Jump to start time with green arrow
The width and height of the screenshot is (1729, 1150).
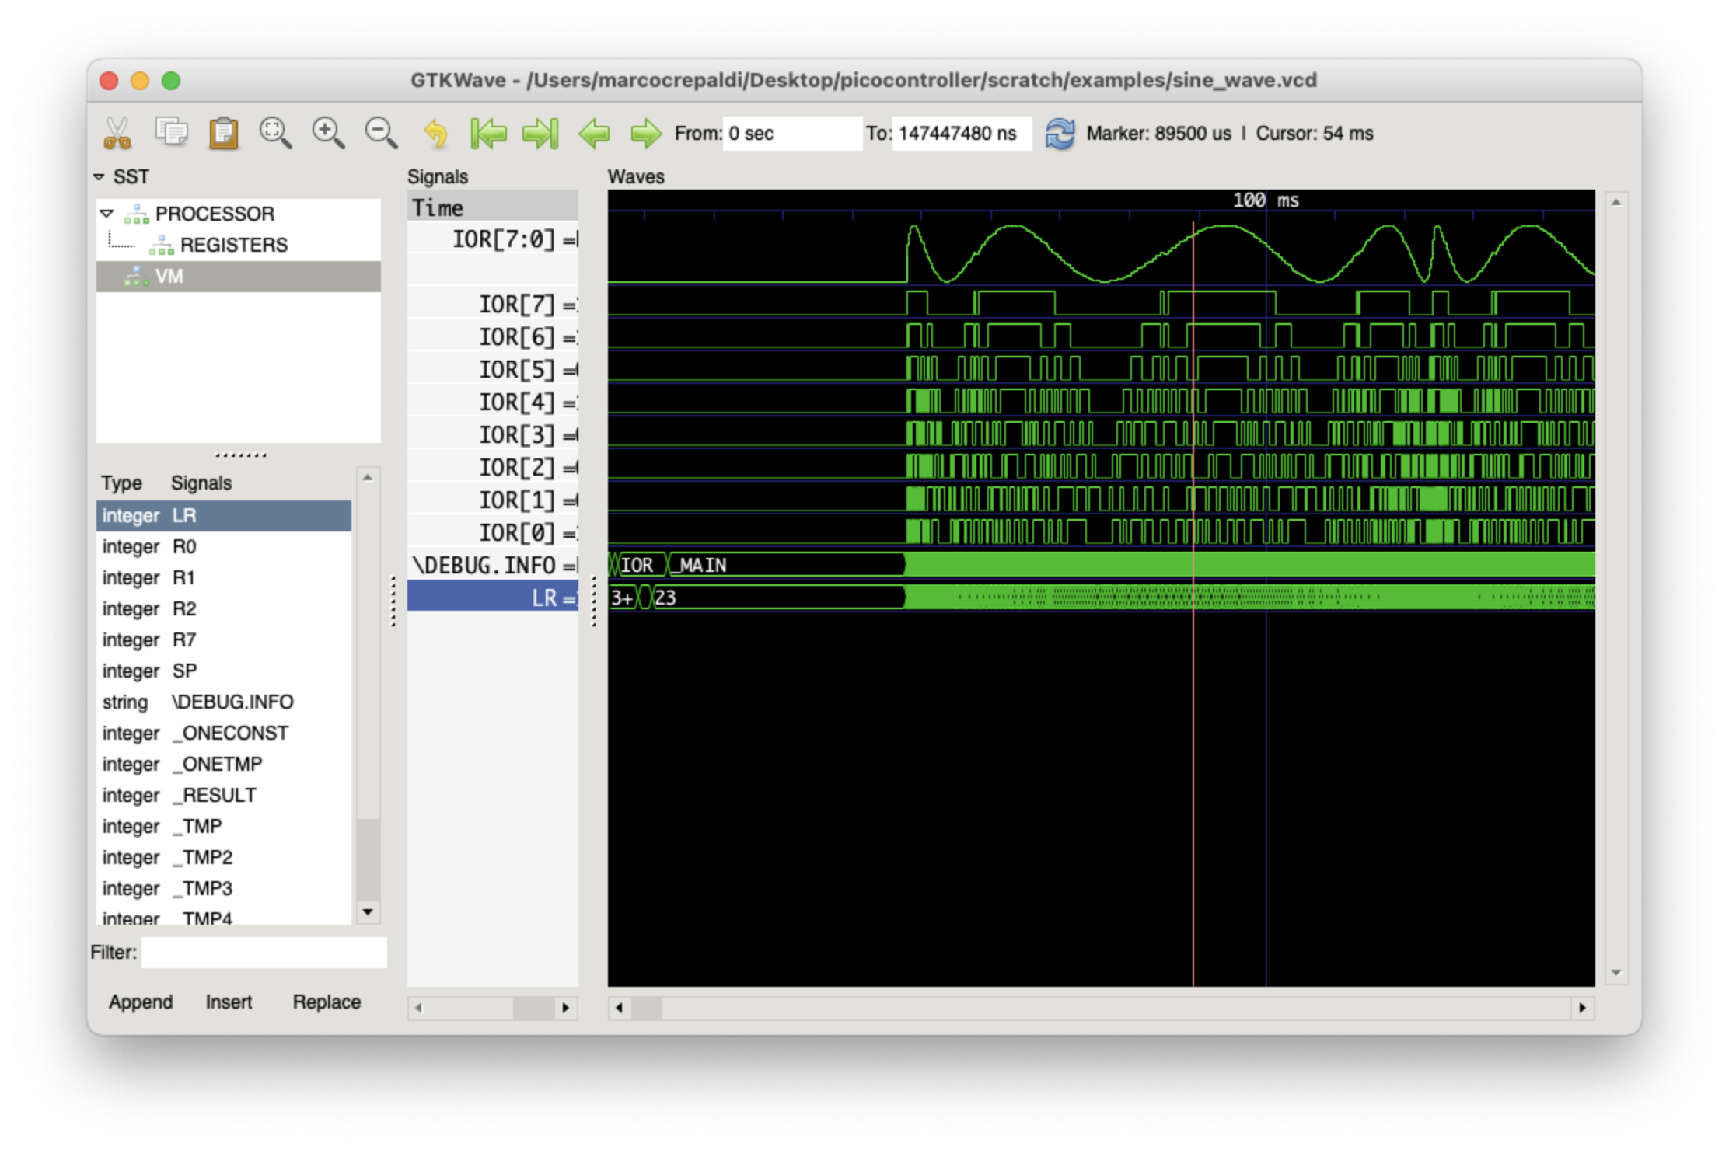[488, 133]
